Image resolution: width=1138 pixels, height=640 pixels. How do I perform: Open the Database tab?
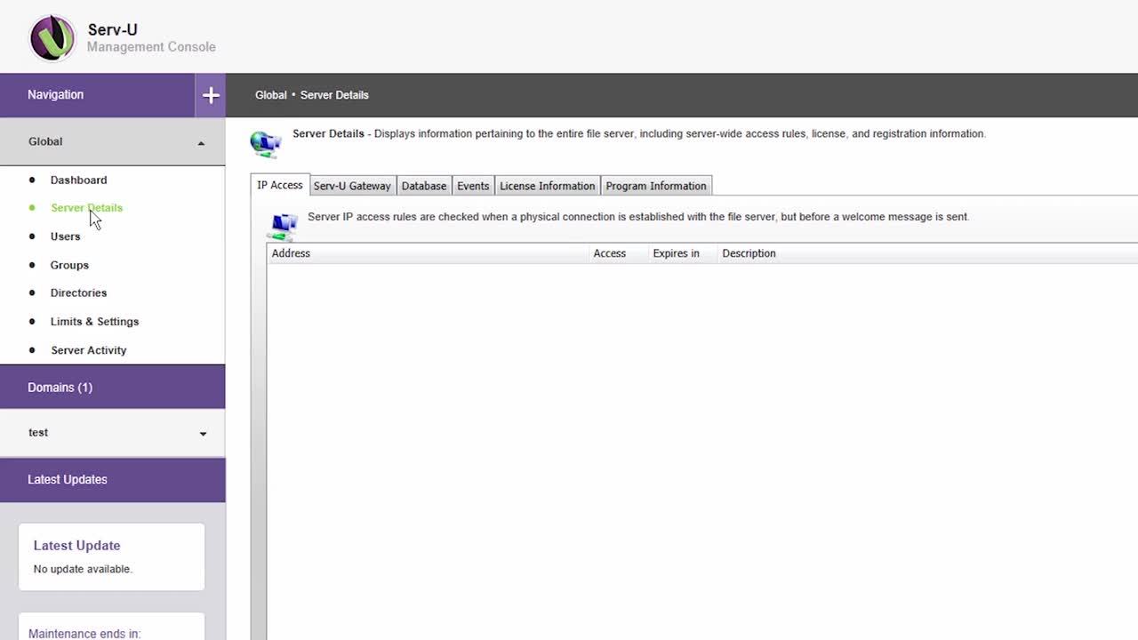[424, 186]
